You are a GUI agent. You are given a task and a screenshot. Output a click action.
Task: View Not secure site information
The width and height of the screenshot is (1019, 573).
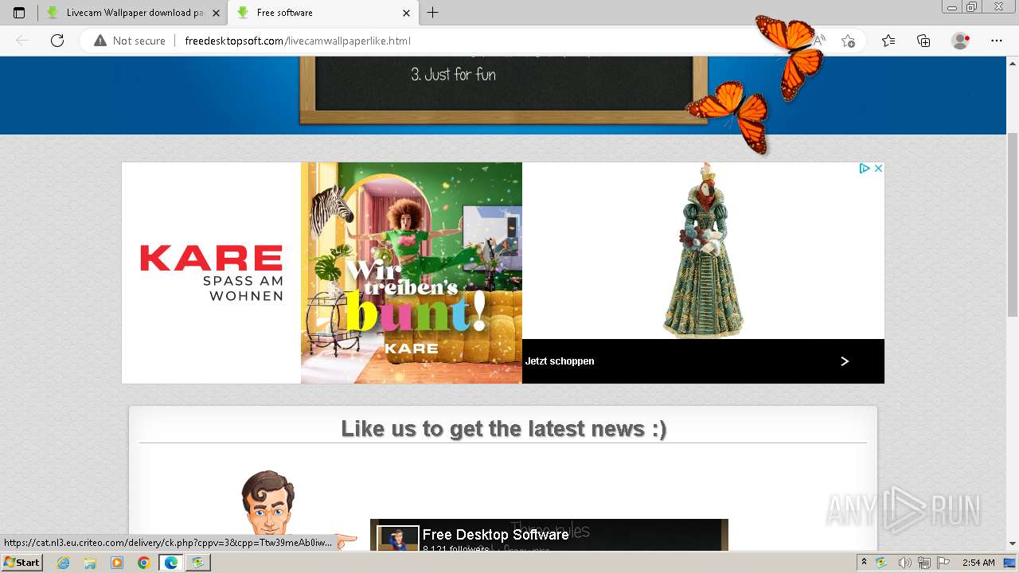(x=130, y=41)
